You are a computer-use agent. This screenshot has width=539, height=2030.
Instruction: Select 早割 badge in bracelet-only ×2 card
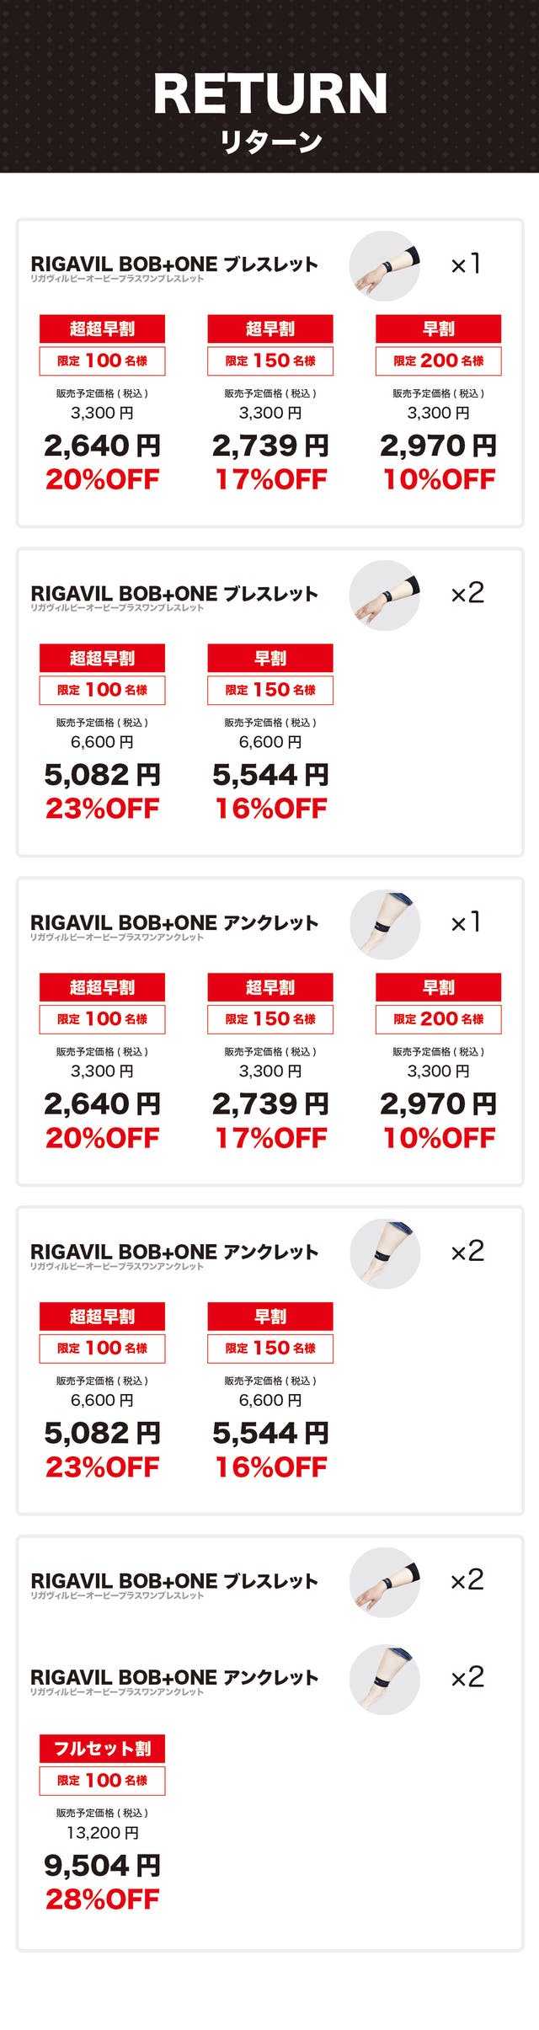click(270, 658)
